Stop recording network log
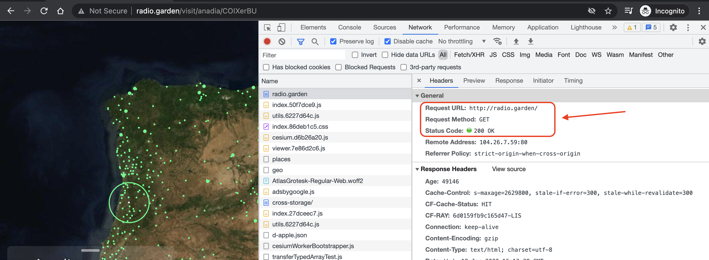The width and height of the screenshot is (709, 260). pos(267,41)
